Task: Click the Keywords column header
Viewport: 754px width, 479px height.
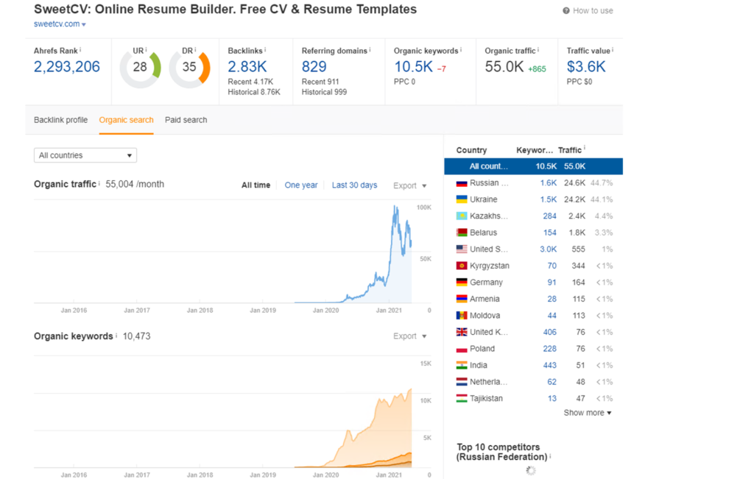Action: [x=535, y=150]
